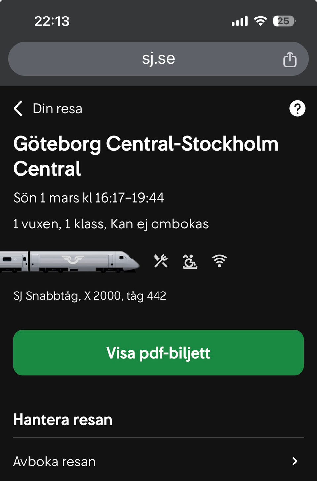This screenshot has width=317, height=481.
Task: Open help via the question mark icon
Action: [297, 108]
